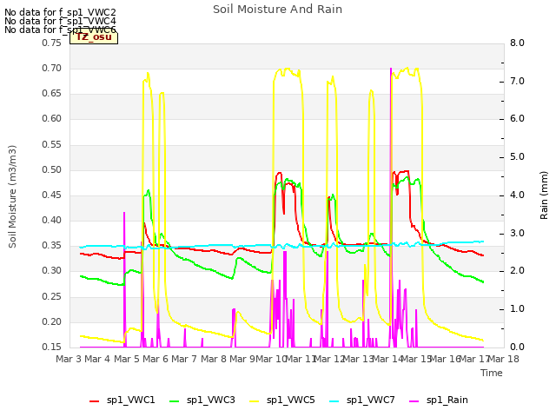Click the 8.0 rain axis tick label
The height and width of the screenshot is (417, 556).
(517, 43)
